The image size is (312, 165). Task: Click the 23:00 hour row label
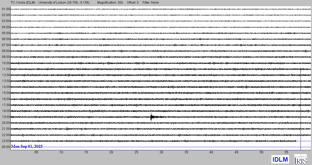6,141
